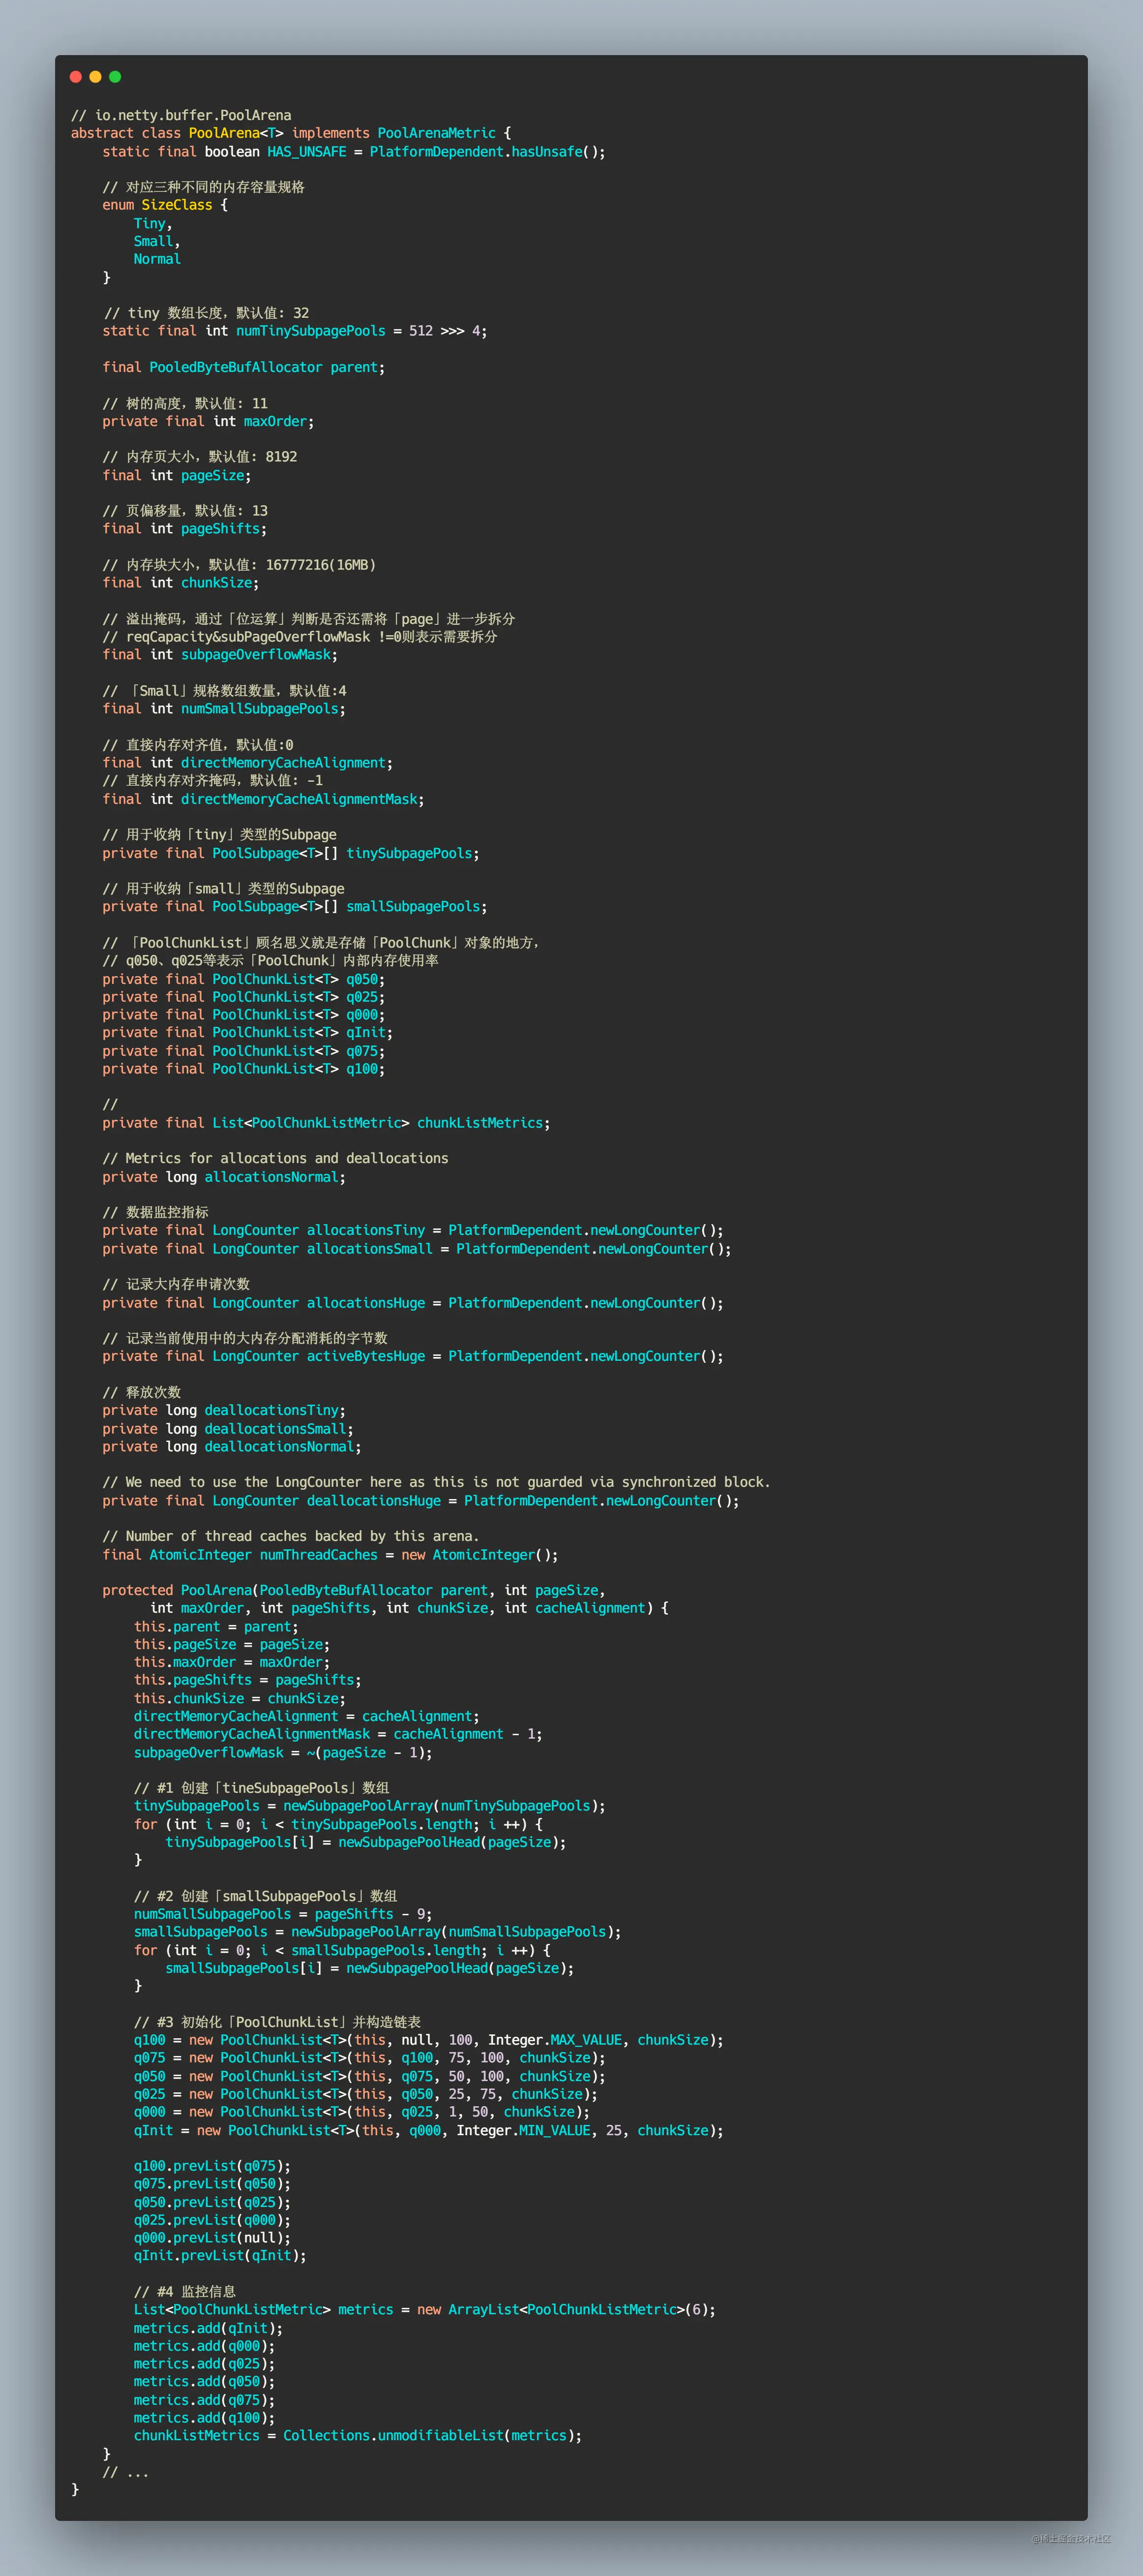Select the 'q100.prevList(q075);' statement

(x=212, y=2166)
